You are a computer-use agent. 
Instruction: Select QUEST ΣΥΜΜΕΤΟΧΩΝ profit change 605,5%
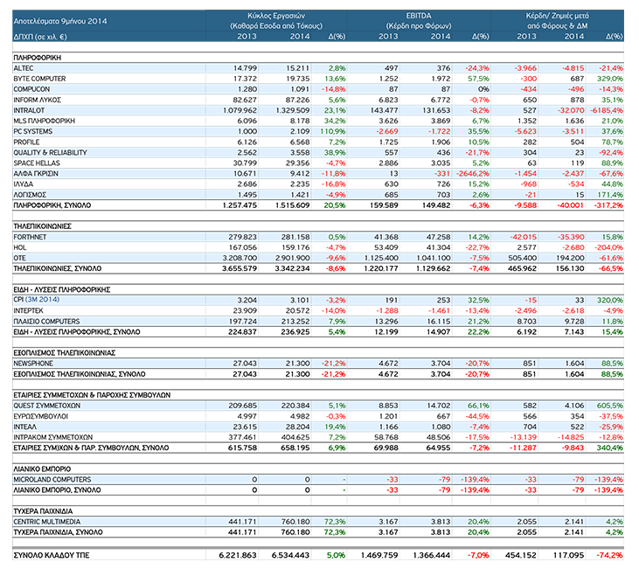[x=610, y=406]
